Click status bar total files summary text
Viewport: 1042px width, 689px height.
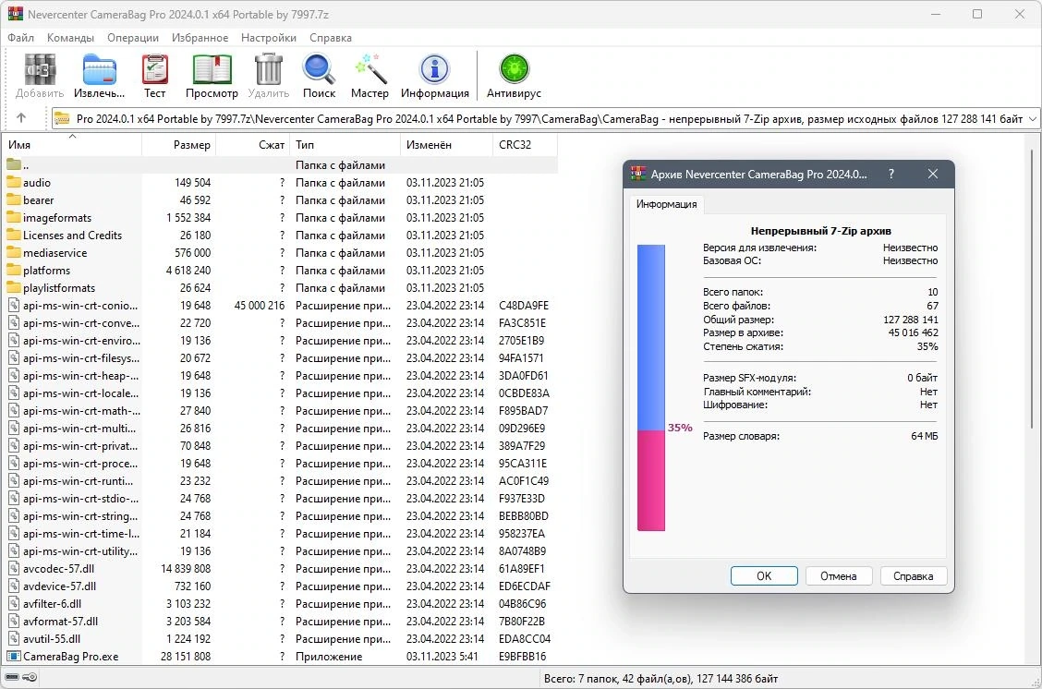click(660, 678)
